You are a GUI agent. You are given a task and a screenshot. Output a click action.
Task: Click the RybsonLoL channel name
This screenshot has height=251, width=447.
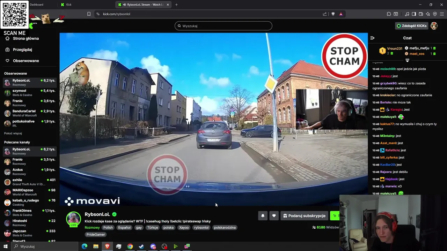click(97, 214)
